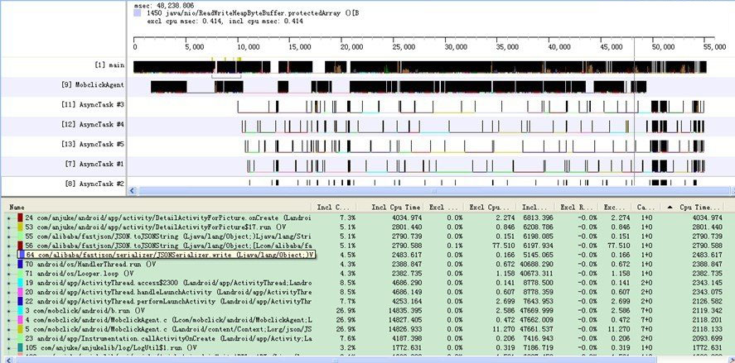Expand the DetailActivityForPicture.onCreate row
This screenshot has width=735, height=363.
tap(9, 217)
